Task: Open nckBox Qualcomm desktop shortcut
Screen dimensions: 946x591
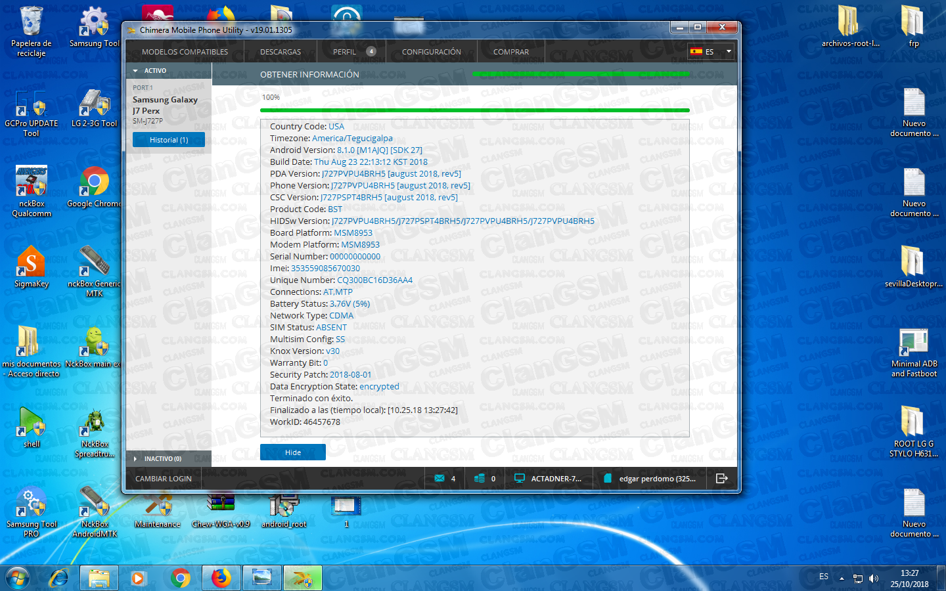Action: point(31,191)
